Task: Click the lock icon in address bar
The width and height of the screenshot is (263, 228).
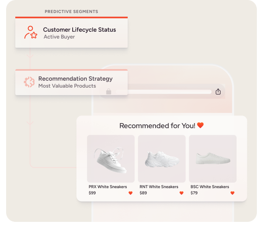Action: (x=109, y=92)
